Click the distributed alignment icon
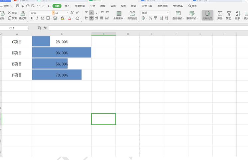Screen dimensions: 252x160 [107, 18]
